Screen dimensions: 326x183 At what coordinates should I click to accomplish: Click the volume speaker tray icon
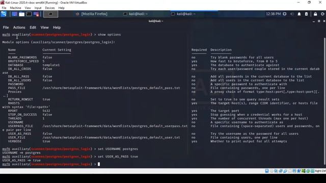pos(292,14)
